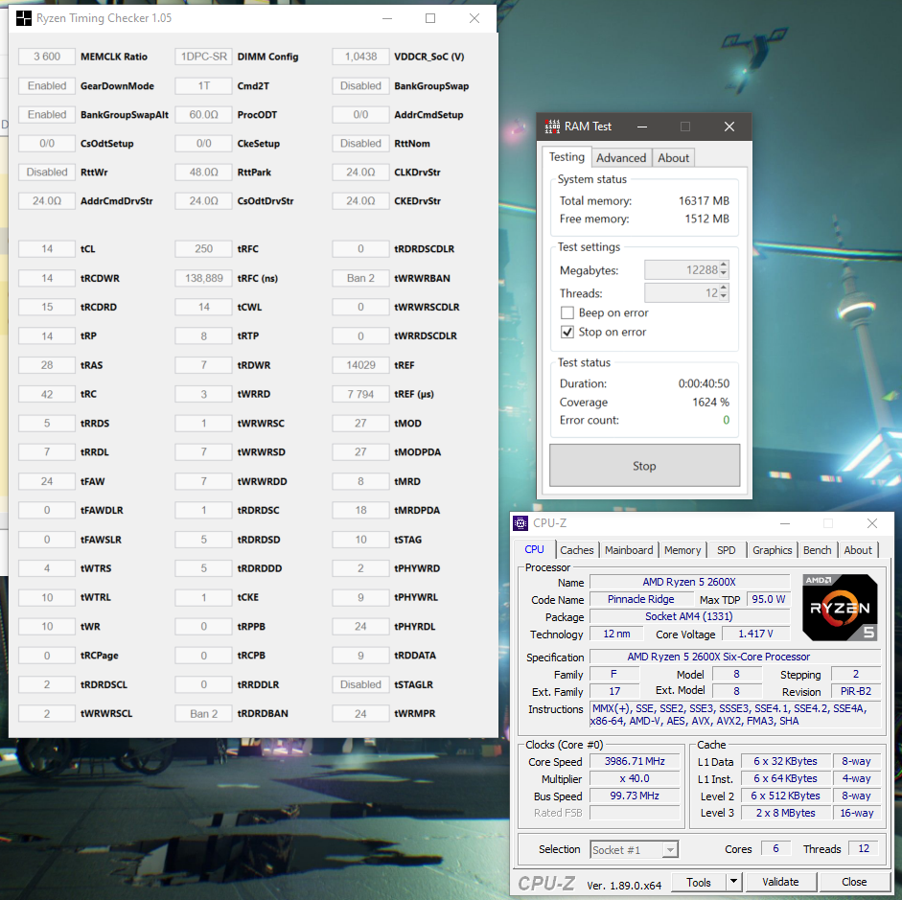Screen dimensions: 902x900
Task: Click the Bus Speed value 99.73 MHz
Action: tap(635, 796)
